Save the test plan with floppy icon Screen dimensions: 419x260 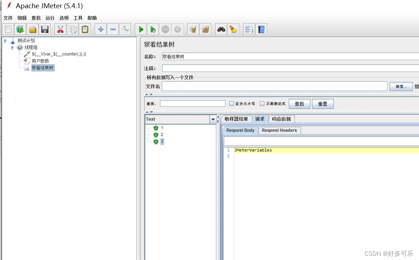tap(45, 29)
